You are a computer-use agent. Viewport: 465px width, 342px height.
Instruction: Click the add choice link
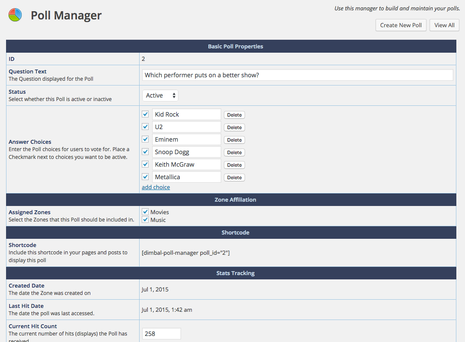click(156, 187)
